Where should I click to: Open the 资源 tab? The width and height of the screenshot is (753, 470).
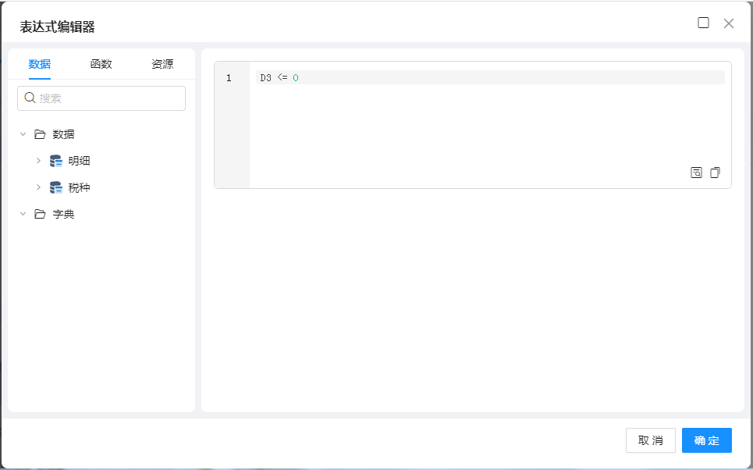(x=162, y=64)
